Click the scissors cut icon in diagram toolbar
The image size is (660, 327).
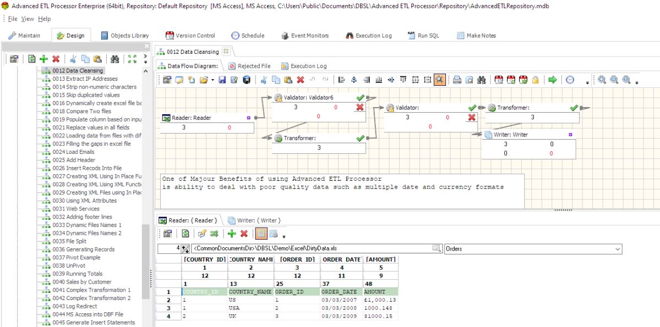pos(264,80)
